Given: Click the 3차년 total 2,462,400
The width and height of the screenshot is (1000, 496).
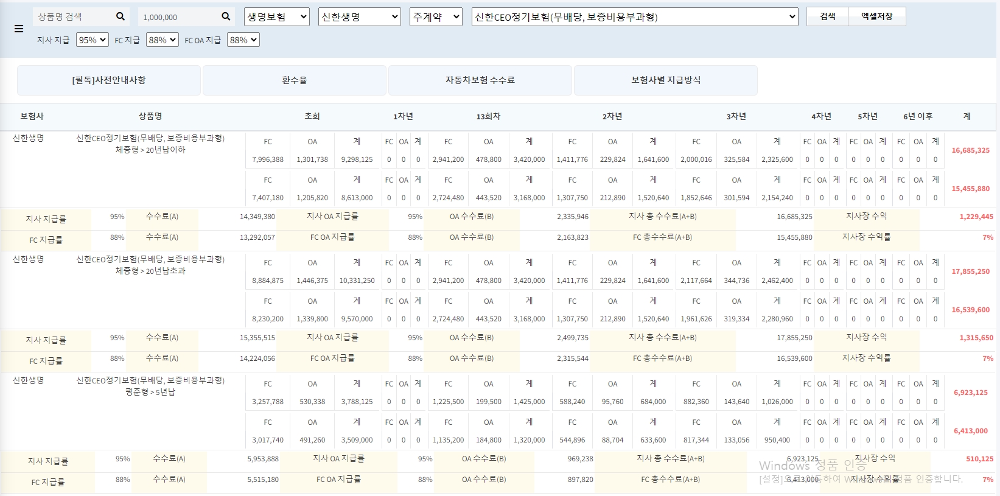Looking at the screenshot, I should (777, 281).
